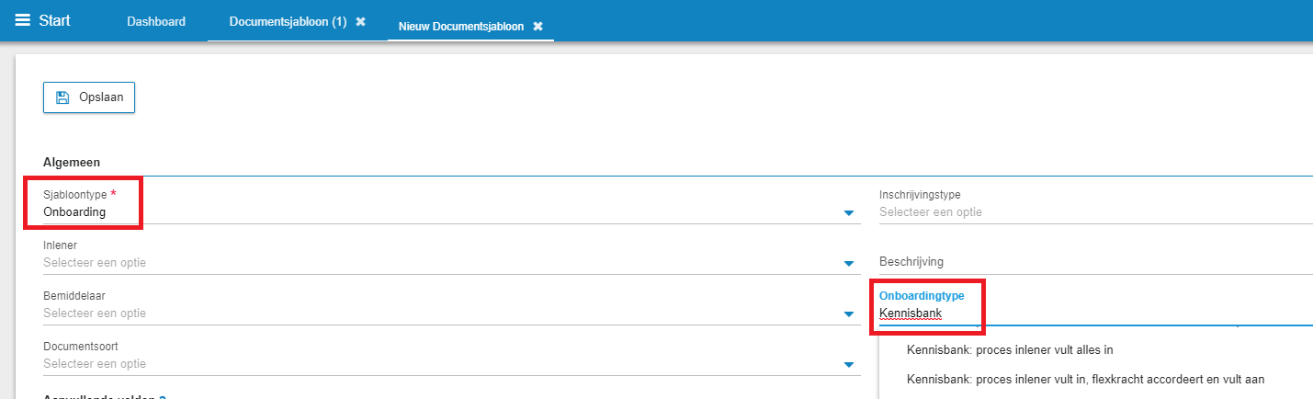Expand the Documentsoort dropdown arrow
This screenshot has width=1313, height=399.
849,366
